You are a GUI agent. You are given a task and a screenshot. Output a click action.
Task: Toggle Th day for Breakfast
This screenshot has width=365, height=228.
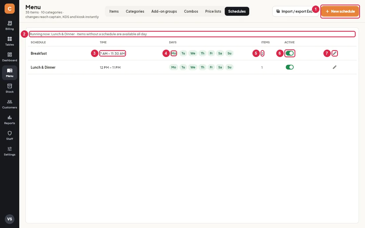point(202,53)
